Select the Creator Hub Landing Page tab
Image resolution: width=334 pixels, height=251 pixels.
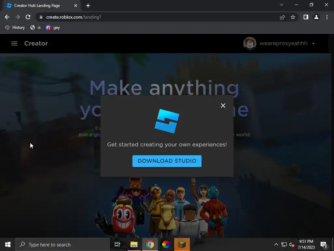point(41,6)
